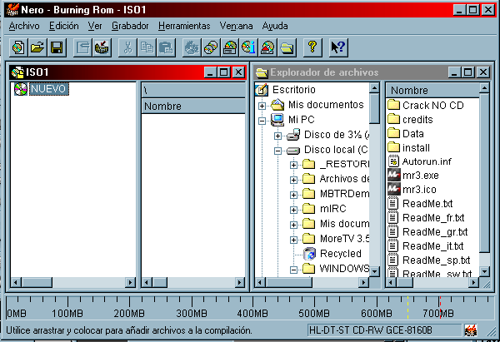Click the Save floppy disk icon
Image resolution: width=500 pixels, height=342 pixels.
(x=57, y=47)
